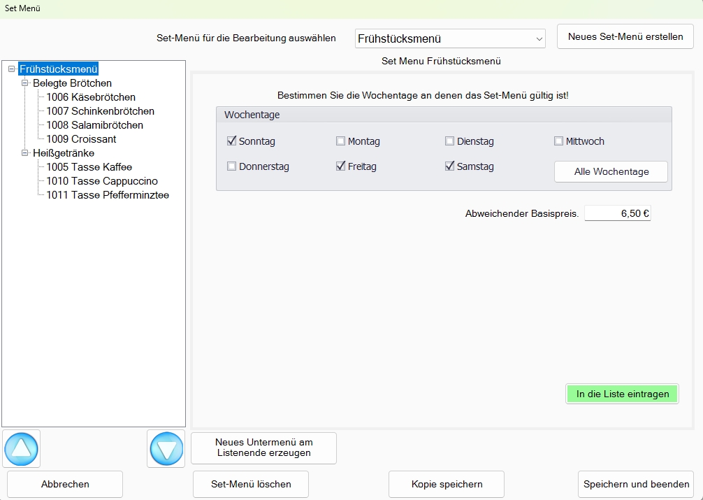Image resolution: width=703 pixels, height=500 pixels.
Task: Collapse the Heißgetränke submenu
Action: 25,153
